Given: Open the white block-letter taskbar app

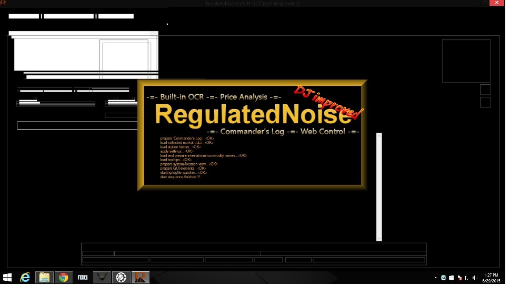Looking at the screenshot, I should tap(83, 278).
